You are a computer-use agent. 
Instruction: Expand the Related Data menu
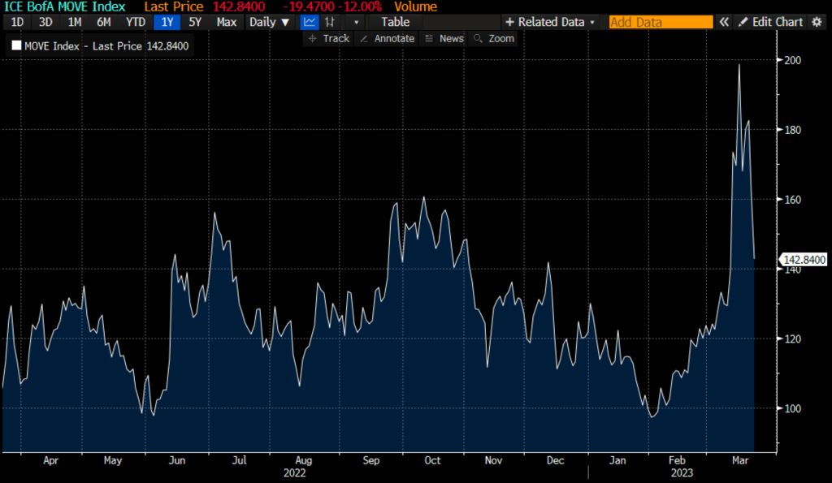549,22
